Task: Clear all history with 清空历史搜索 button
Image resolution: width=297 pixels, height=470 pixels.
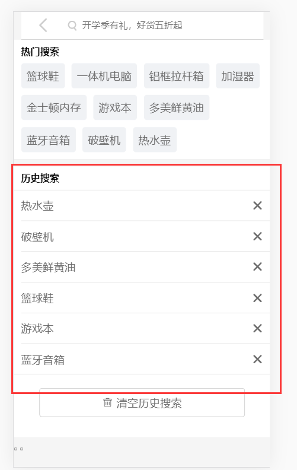Action: coord(142,403)
